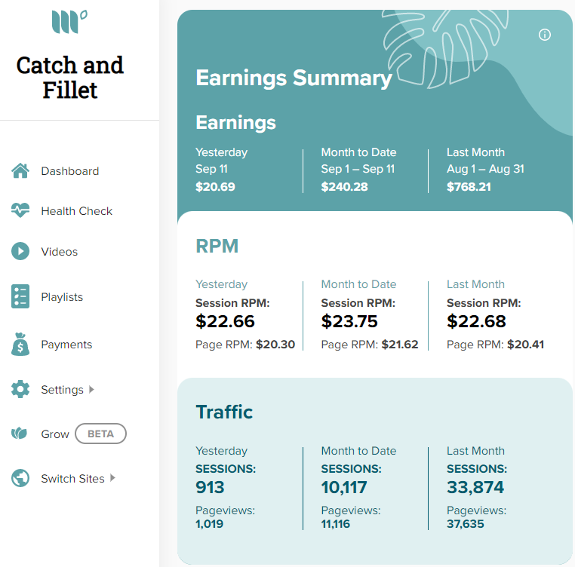
Task: Click the Switch Sites globe icon
Action: [x=20, y=478]
